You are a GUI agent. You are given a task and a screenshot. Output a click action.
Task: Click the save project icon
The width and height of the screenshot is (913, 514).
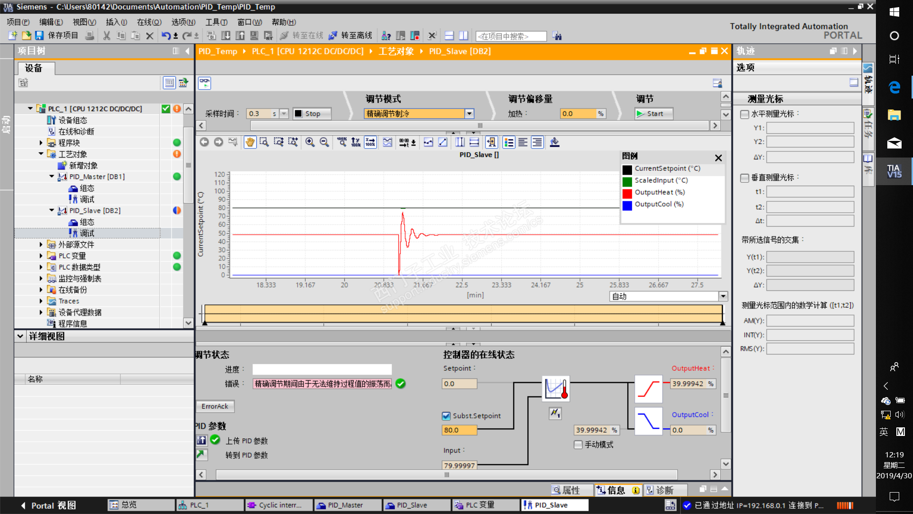coord(39,36)
